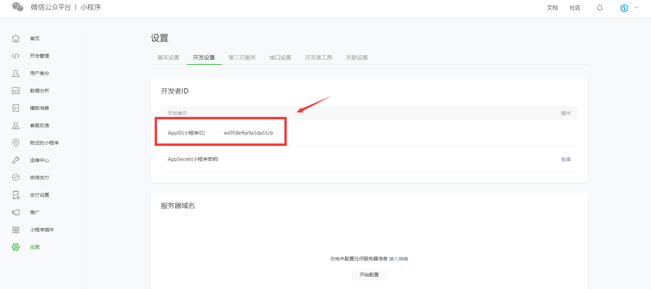Click the person icon for 用户身份
This screenshot has width=651, height=289.
[16, 73]
